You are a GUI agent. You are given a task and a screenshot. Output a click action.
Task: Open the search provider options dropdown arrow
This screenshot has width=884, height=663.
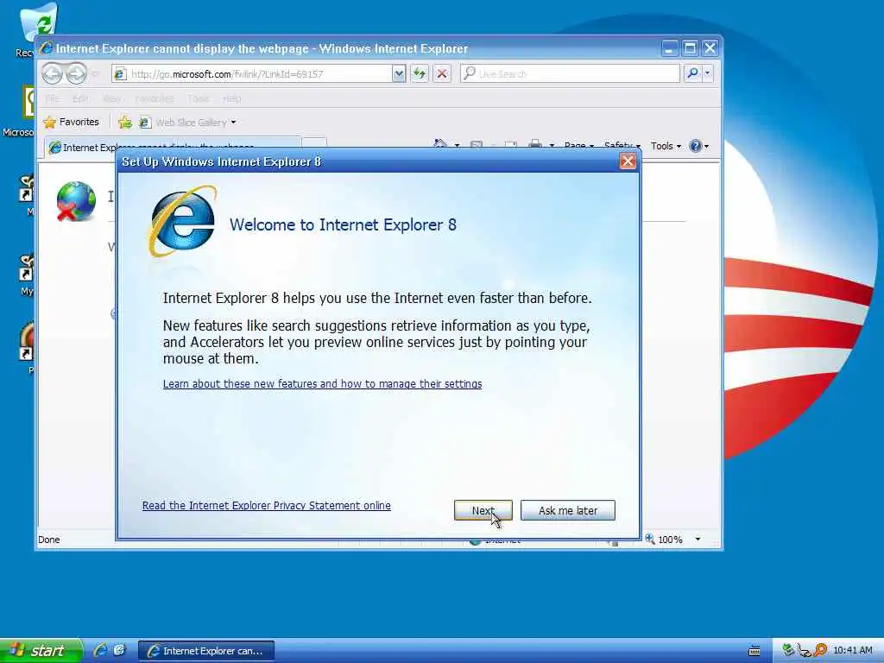coord(708,73)
